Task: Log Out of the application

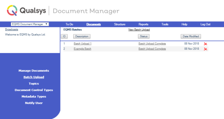Action: click(206, 24)
